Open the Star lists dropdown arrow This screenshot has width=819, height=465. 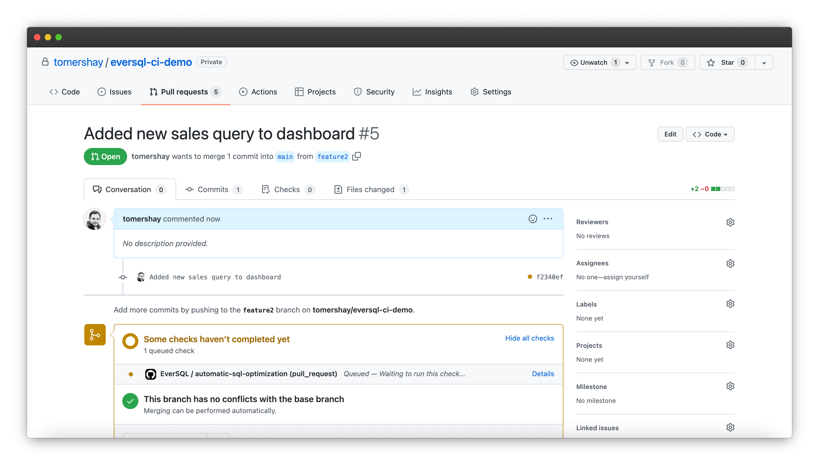click(x=764, y=63)
